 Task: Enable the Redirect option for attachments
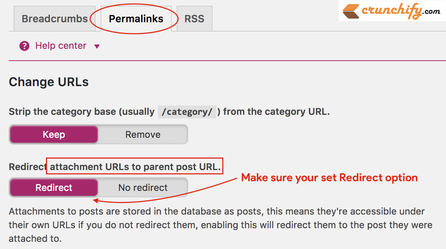[x=54, y=188]
